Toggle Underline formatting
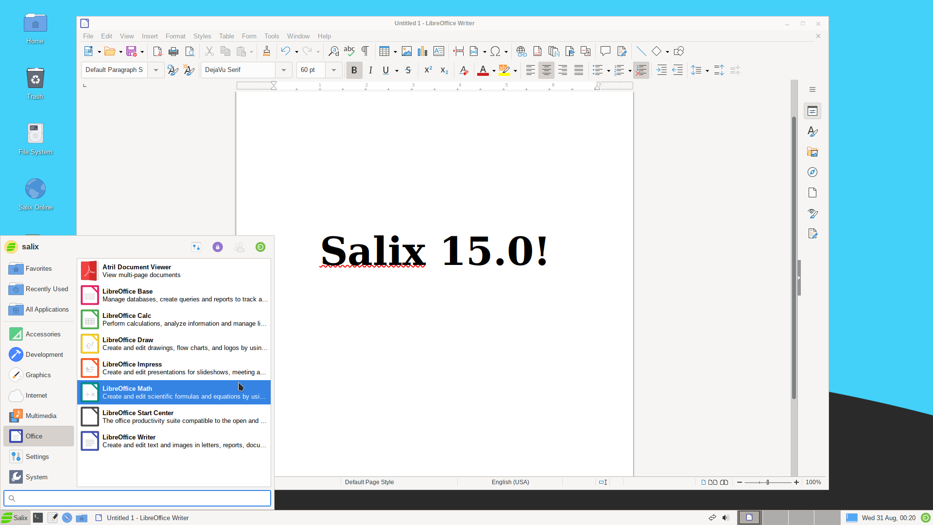933x525 pixels. [x=386, y=70]
